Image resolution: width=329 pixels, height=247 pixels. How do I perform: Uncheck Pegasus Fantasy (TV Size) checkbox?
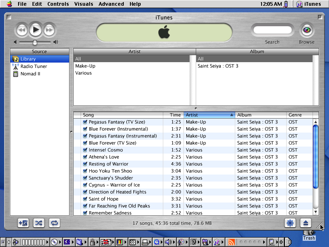pyautogui.click(x=85, y=122)
